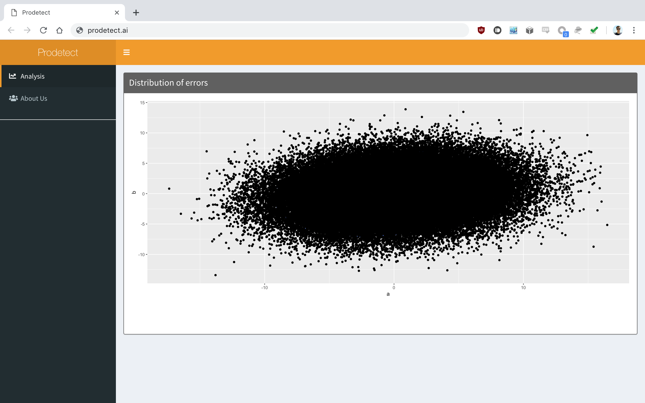
Task: Go to the browser home page
Action: (59, 30)
